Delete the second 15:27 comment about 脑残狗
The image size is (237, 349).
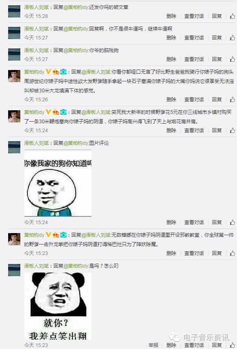pyautogui.click(x=172, y=59)
